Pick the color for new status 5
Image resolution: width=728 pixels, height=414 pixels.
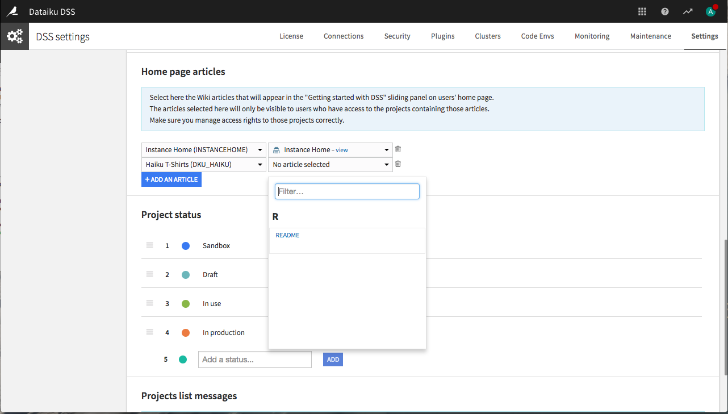coord(183,359)
